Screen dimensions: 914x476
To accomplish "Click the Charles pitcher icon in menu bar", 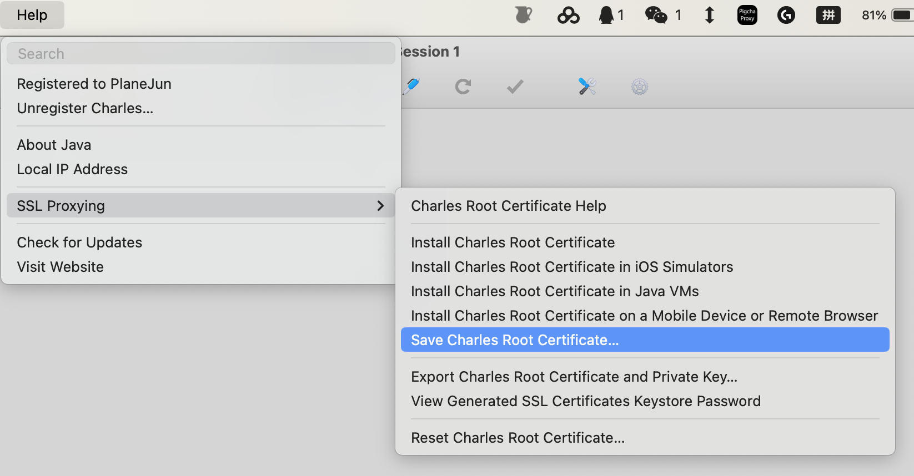I will [x=523, y=15].
